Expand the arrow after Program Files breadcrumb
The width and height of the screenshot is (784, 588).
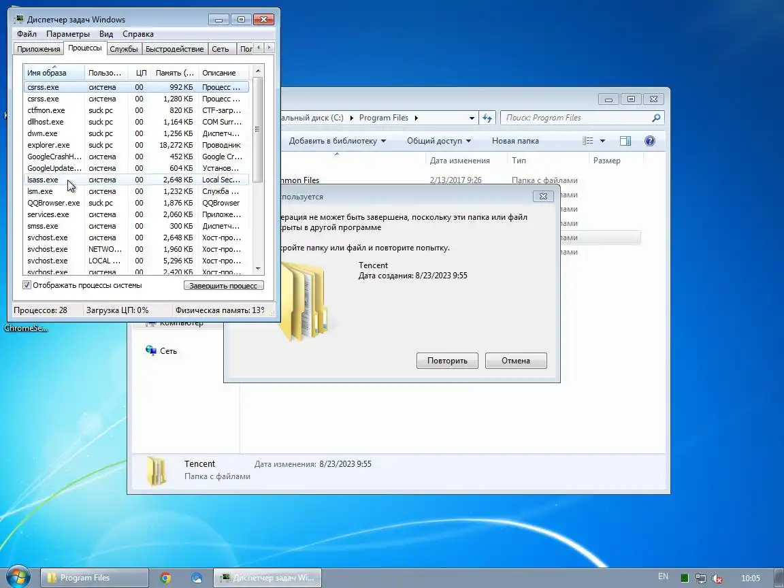click(416, 118)
